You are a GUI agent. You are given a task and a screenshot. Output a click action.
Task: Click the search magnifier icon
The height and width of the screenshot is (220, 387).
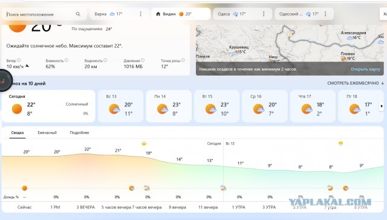78,15
